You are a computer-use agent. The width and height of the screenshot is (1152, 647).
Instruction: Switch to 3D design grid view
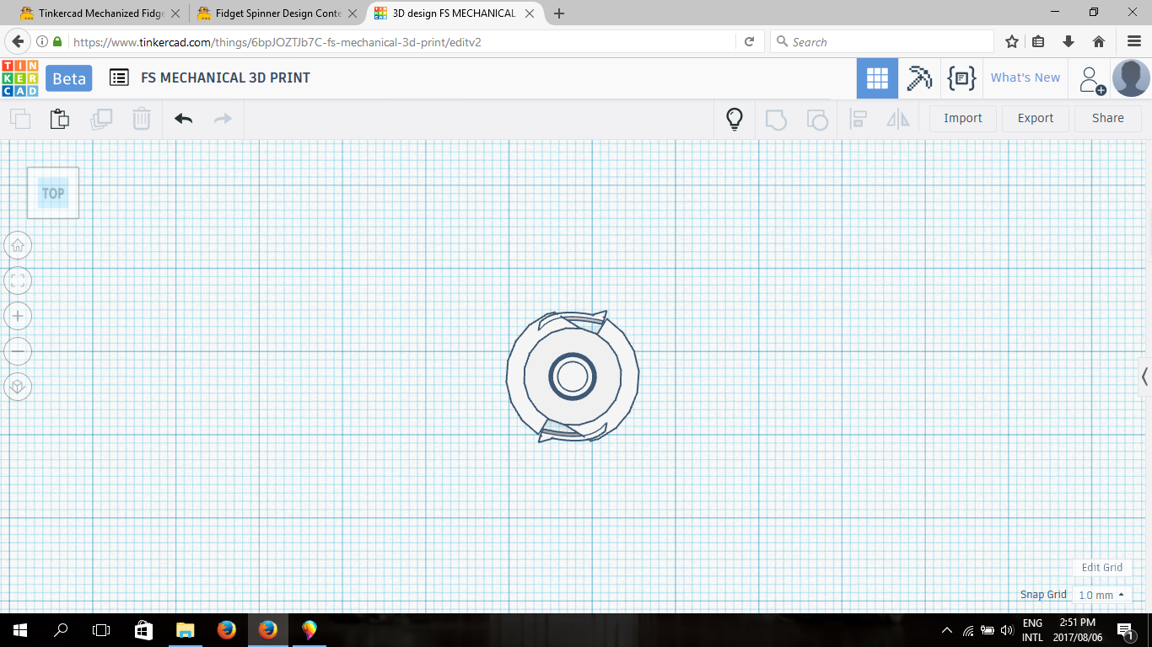pyautogui.click(x=877, y=78)
